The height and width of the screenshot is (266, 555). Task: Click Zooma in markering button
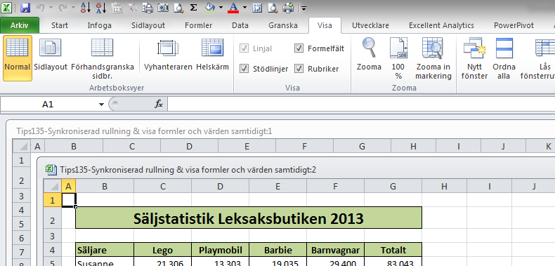click(x=433, y=58)
